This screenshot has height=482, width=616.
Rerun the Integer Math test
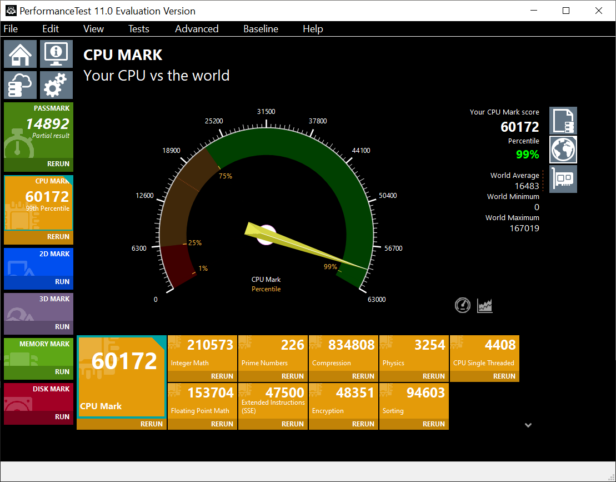222,376
